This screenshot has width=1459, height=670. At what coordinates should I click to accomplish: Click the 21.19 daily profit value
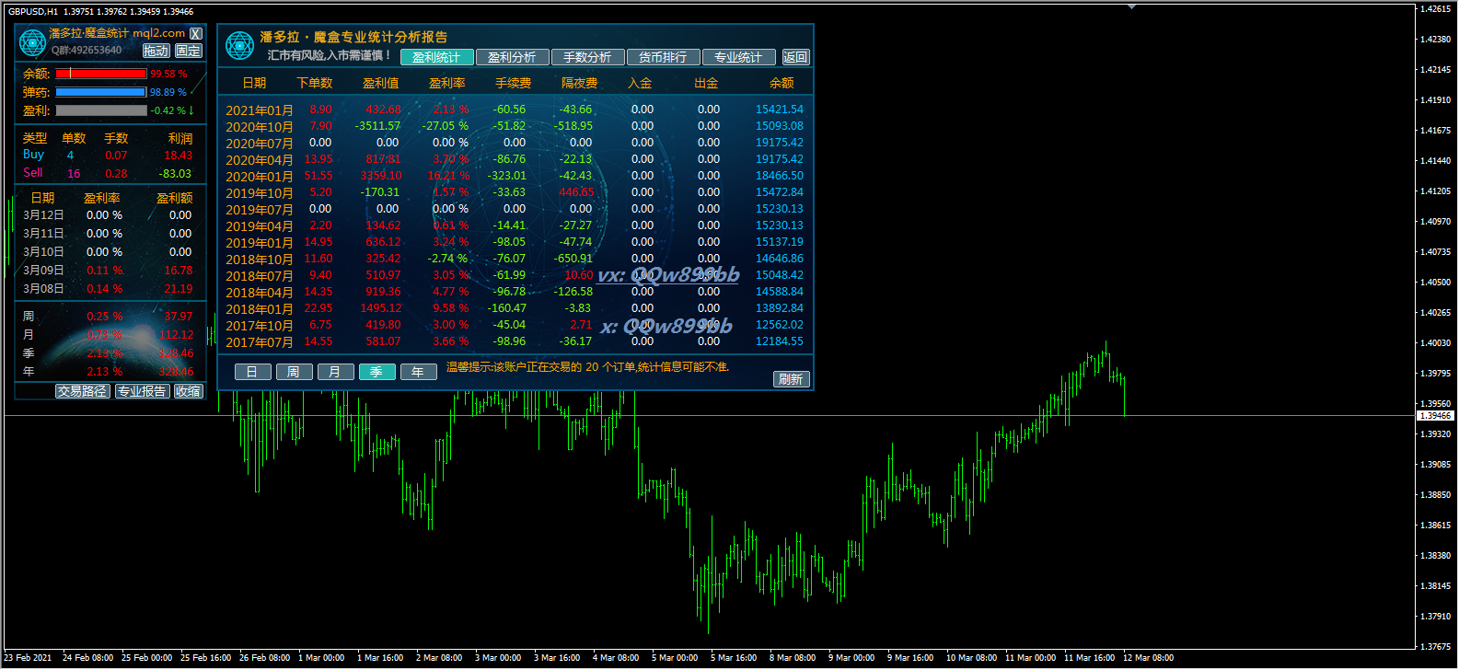[x=179, y=289]
